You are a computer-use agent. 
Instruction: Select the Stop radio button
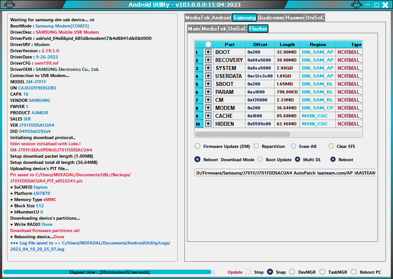(249, 272)
